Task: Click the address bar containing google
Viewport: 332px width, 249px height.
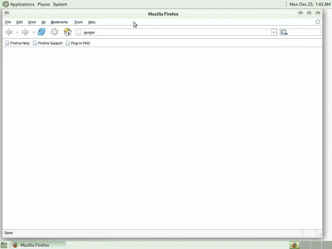Action: pos(176,32)
